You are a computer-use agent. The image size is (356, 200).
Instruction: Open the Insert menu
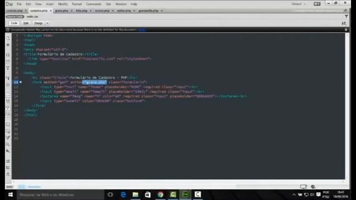click(x=50, y=4)
